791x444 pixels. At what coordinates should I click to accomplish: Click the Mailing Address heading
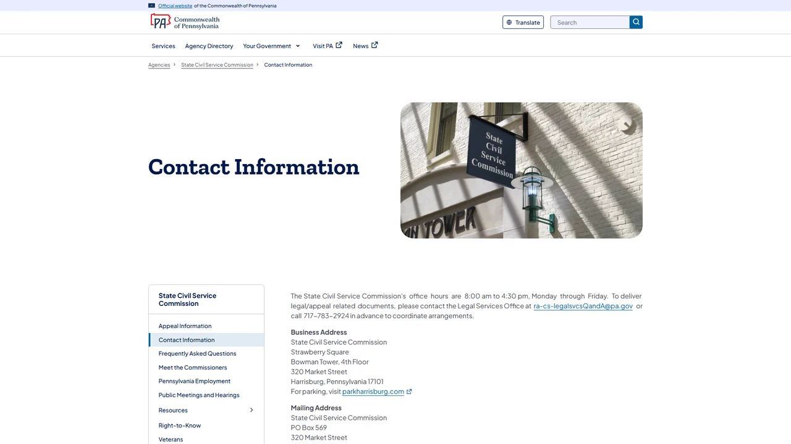tap(316, 408)
